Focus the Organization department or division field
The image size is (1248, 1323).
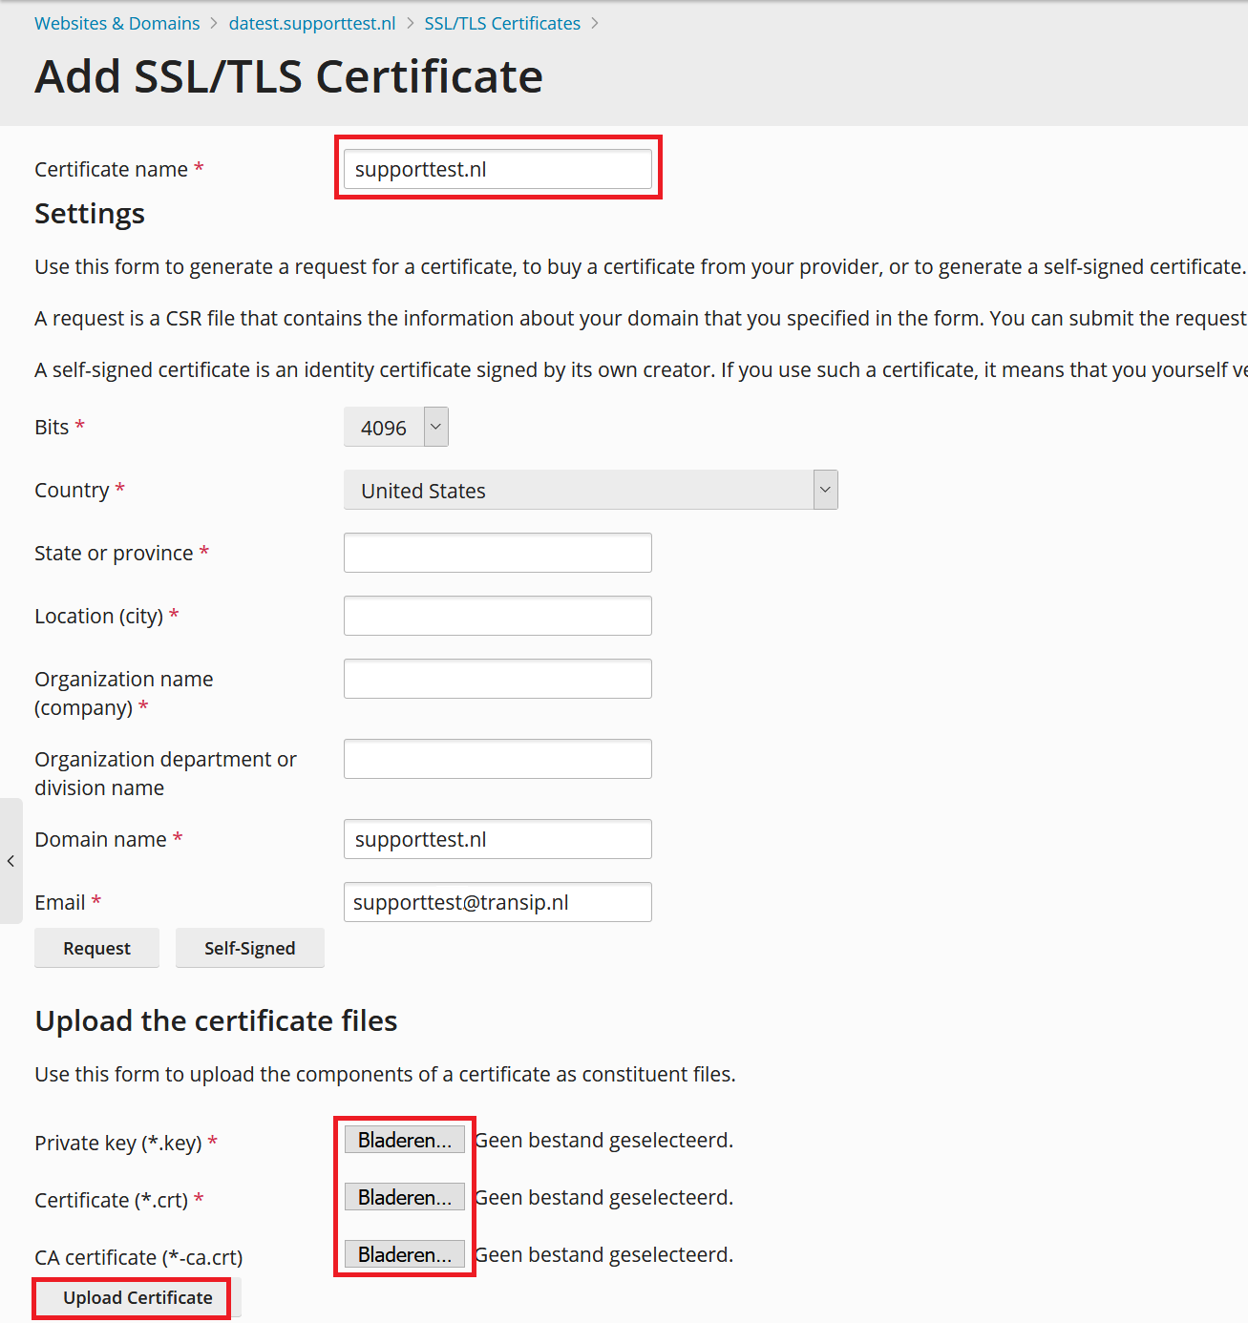click(497, 759)
